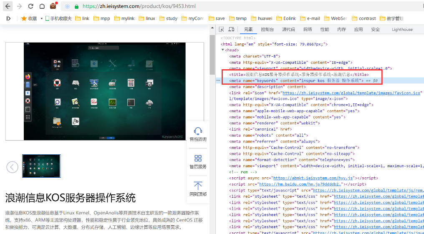
Task: Expand the bookmarks sidebar toggle arrow
Action: pos(8,18)
